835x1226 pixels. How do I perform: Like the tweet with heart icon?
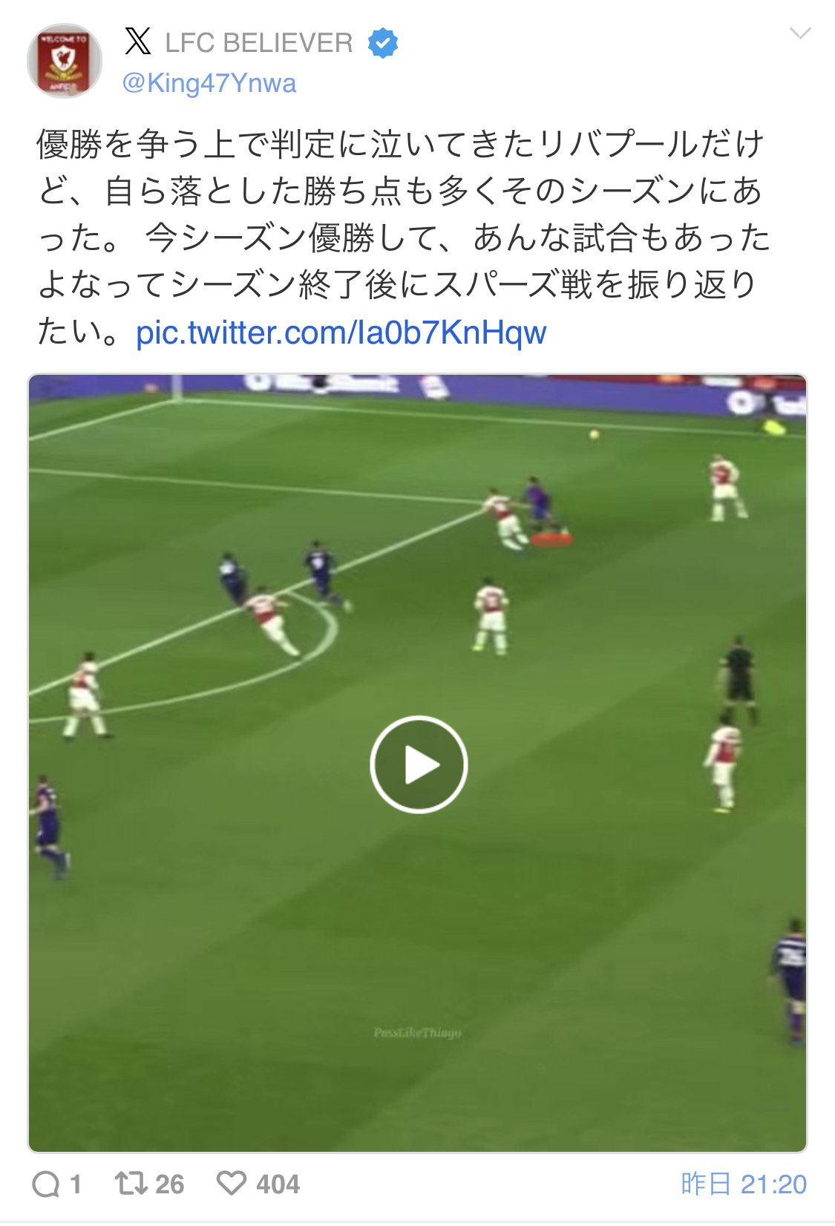(x=232, y=1183)
